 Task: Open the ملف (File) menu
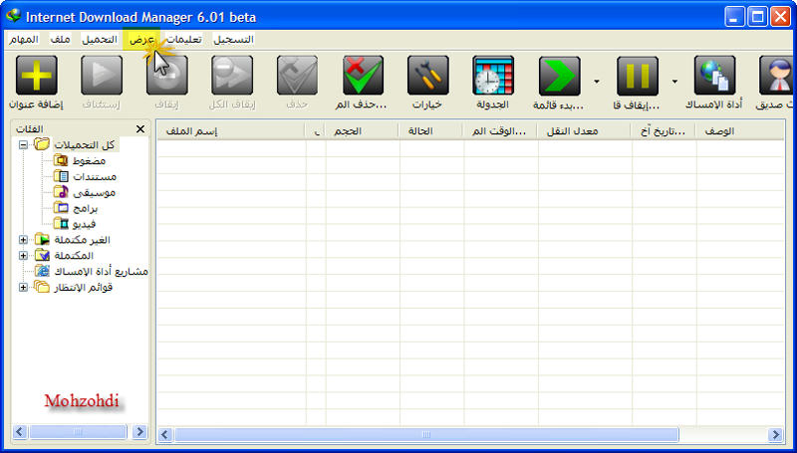tap(60, 39)
